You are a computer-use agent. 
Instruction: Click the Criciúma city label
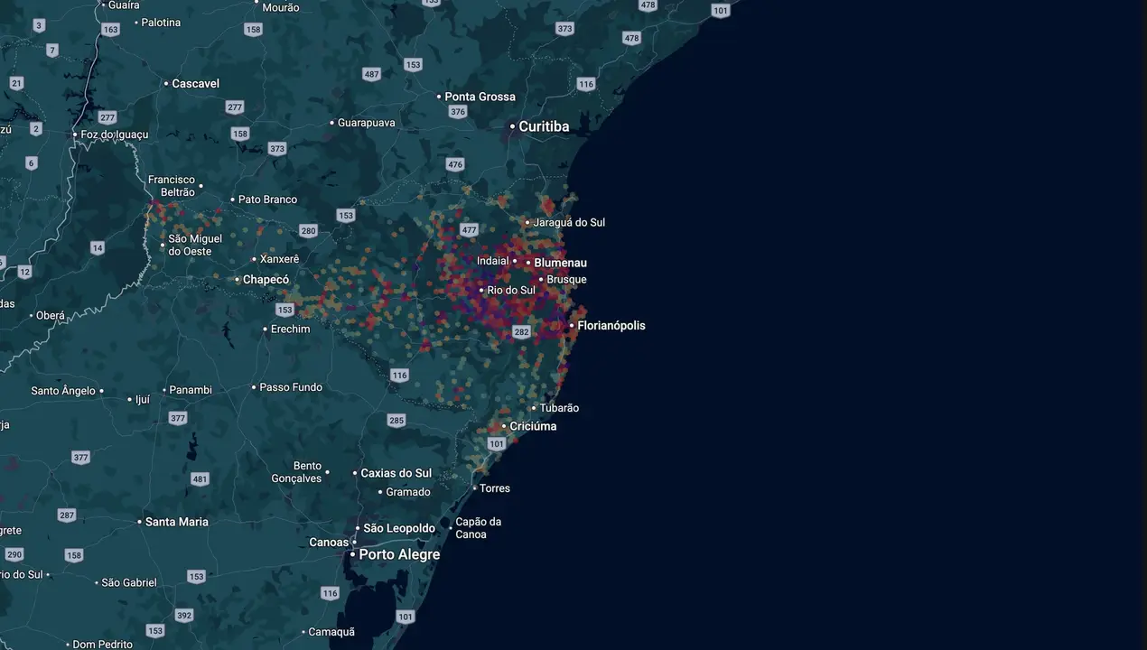tap(533, 426)
